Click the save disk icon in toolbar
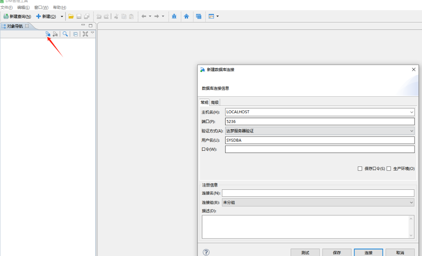Image resolution: width=422 pixels, height=256 pixels. 79,16
